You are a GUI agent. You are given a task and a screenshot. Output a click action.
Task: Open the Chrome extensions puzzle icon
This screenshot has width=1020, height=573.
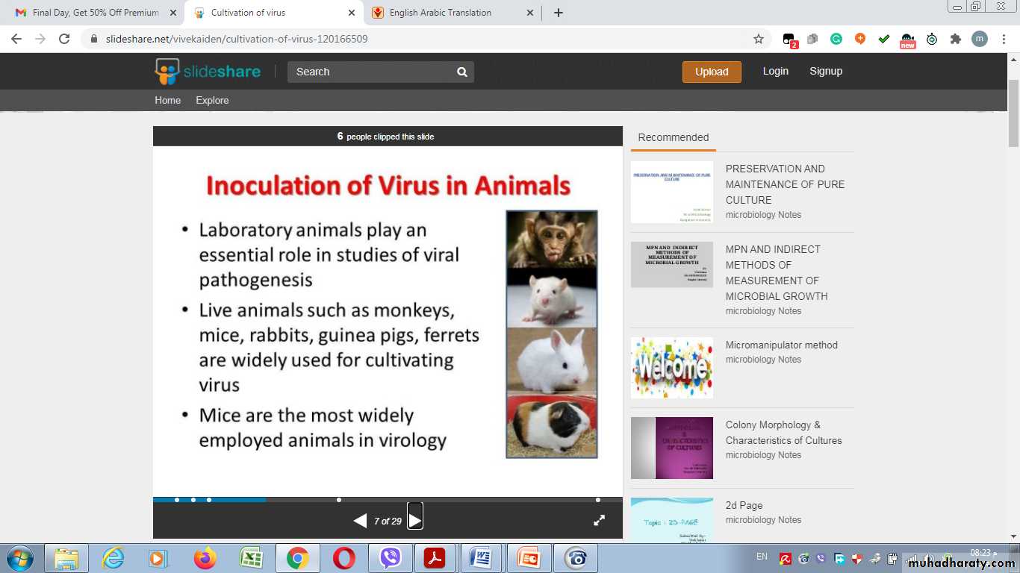(955, 39)
